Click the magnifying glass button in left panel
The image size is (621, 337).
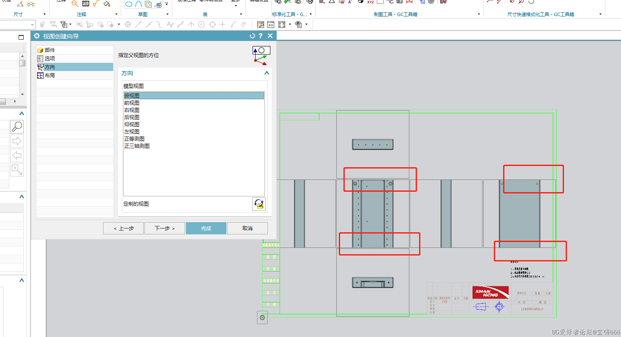tap(17, 127)
